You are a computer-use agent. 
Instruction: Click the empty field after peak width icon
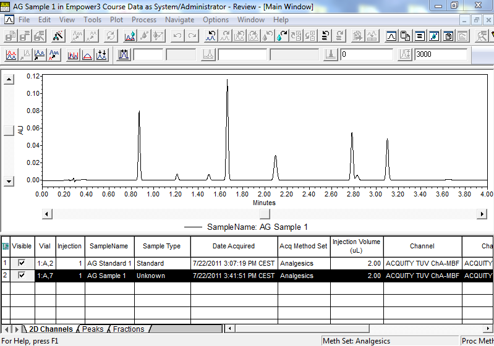coord(148,54)
